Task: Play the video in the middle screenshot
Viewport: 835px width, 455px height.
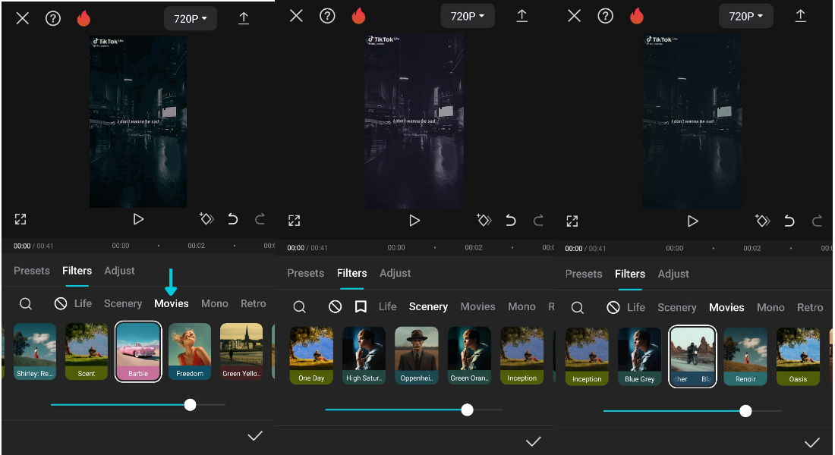Action: point(414,221)
